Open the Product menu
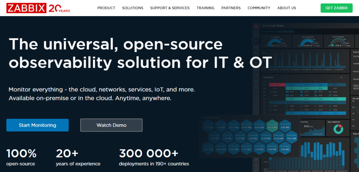The image size is (359, 172). pos(106,8)
